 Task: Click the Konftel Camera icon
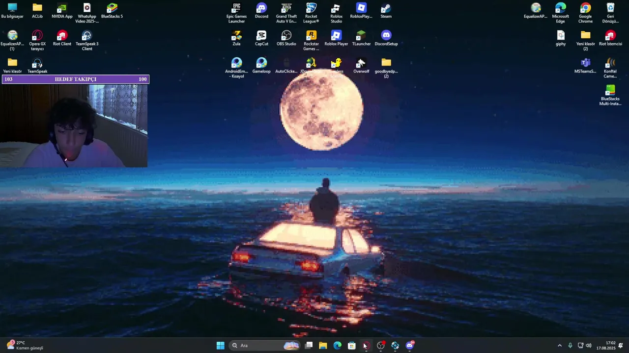[610, 68]
